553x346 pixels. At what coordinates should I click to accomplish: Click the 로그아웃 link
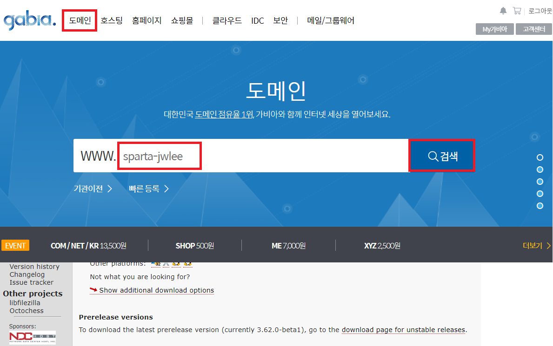(x=540, y=11)
